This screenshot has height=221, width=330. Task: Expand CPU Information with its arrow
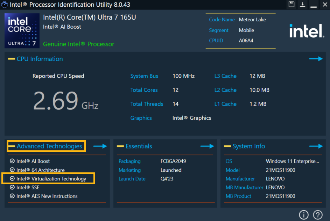coord(316,59)
